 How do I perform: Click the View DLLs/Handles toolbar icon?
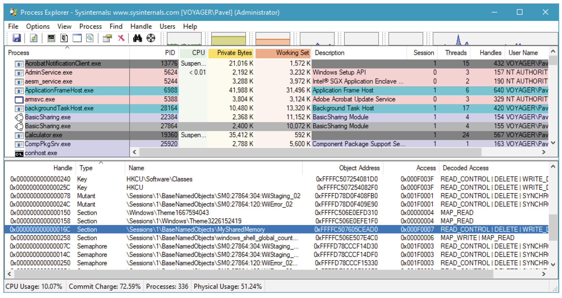click(90, 38)
